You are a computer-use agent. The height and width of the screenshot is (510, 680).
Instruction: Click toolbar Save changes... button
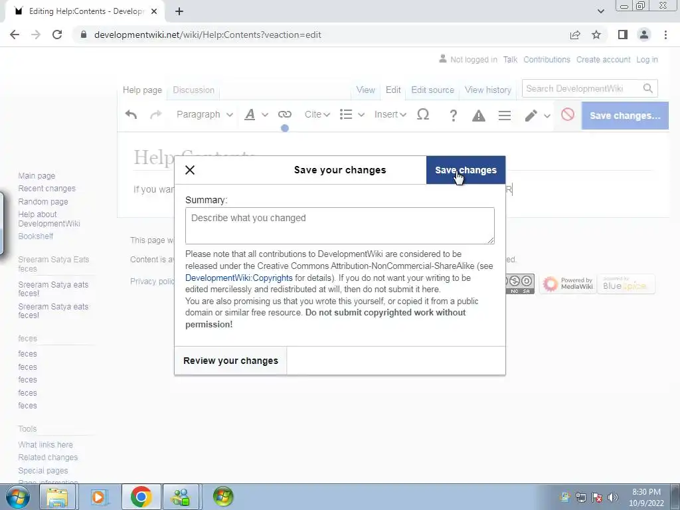(625, 116)
